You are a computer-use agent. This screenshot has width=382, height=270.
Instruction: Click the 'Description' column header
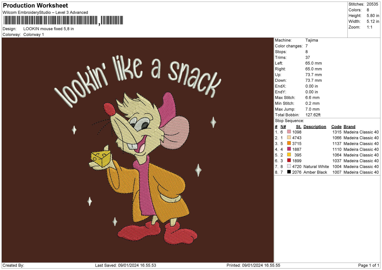pos(315,127)
